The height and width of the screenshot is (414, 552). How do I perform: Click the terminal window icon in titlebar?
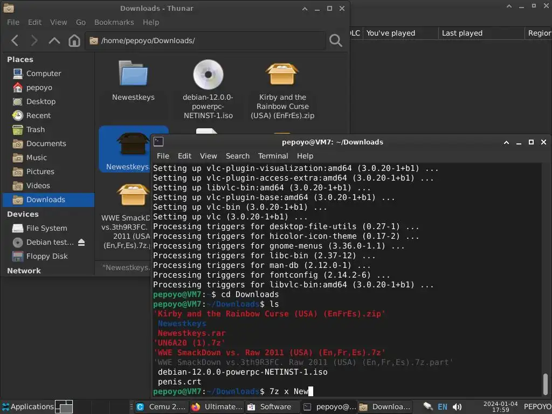[158, 142]
